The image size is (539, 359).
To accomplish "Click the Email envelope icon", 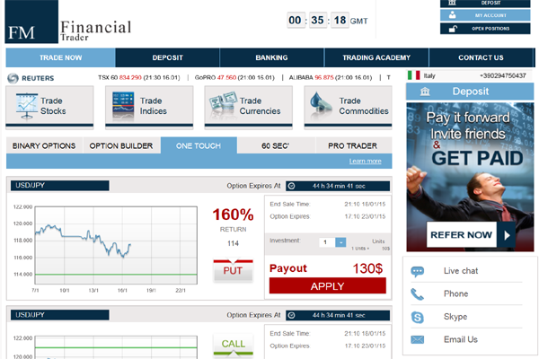I will tap(418, 340).
